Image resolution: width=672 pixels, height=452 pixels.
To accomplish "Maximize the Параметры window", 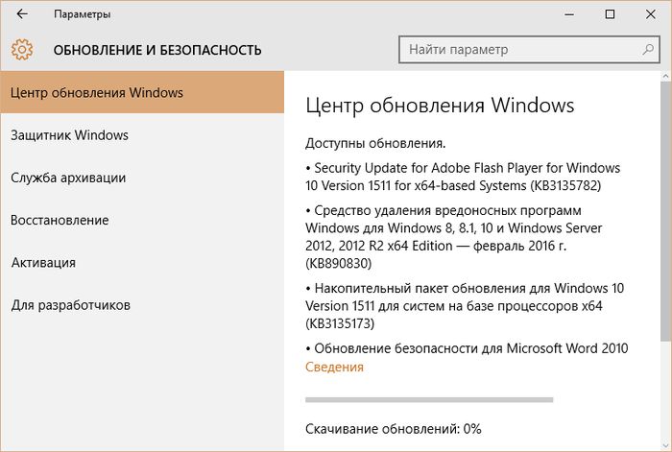I will (610, 14).
